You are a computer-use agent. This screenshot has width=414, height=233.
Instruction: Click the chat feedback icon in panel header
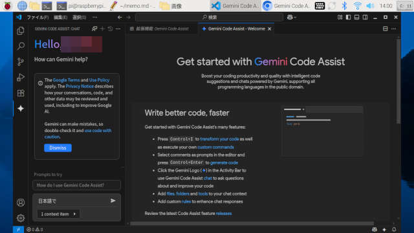click(x=94, y=28)
